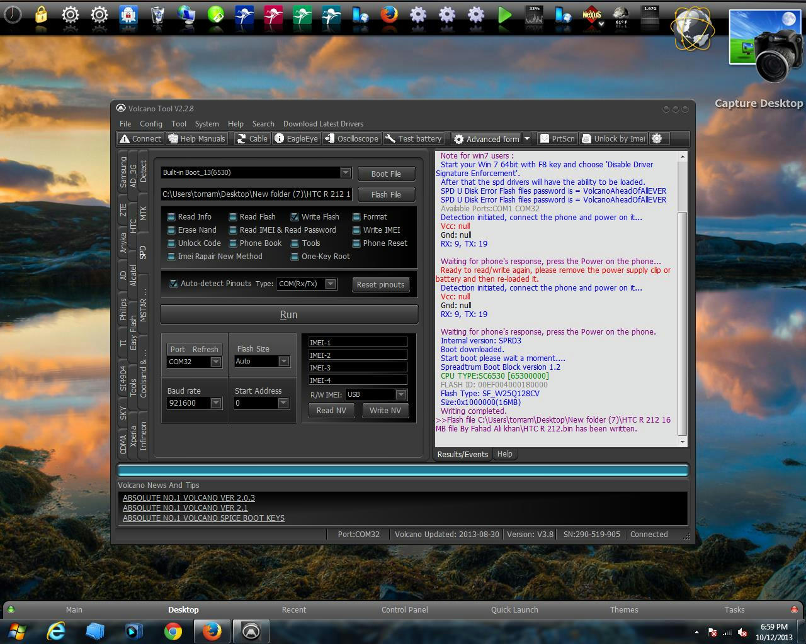806x644 pixels.
Task: Launch the EagleEye tool
Action: 297,139
